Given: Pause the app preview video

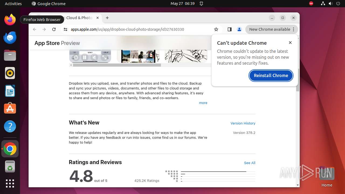Looking at the screenshot, I should tap(85, 57).
